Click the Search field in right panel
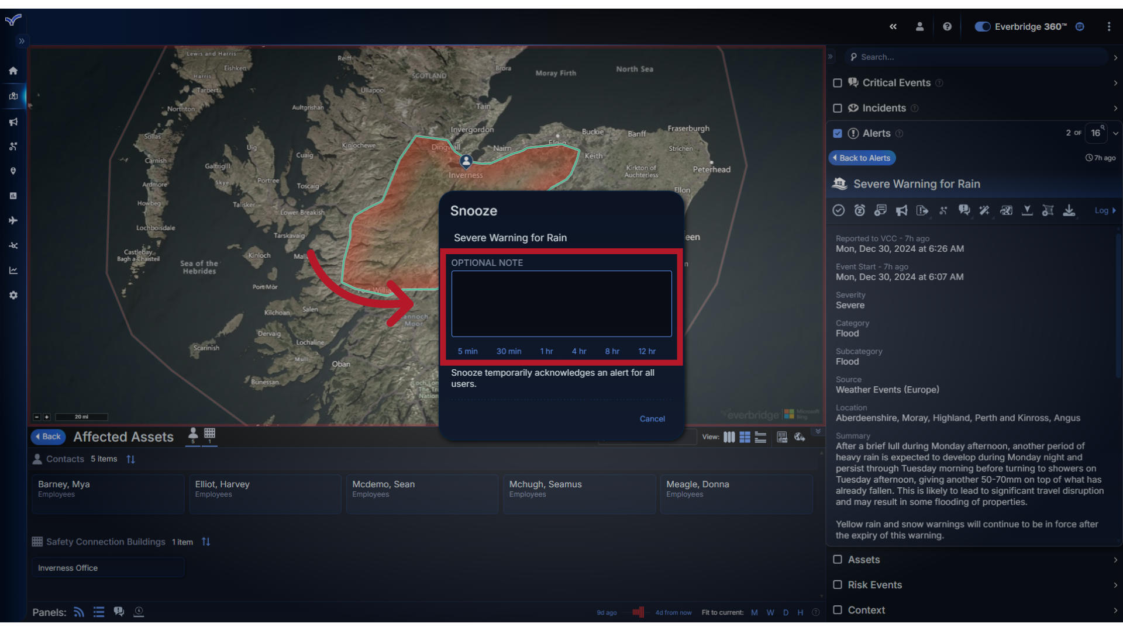Screen dimensions: 1123x631 (x=977, y=57)
